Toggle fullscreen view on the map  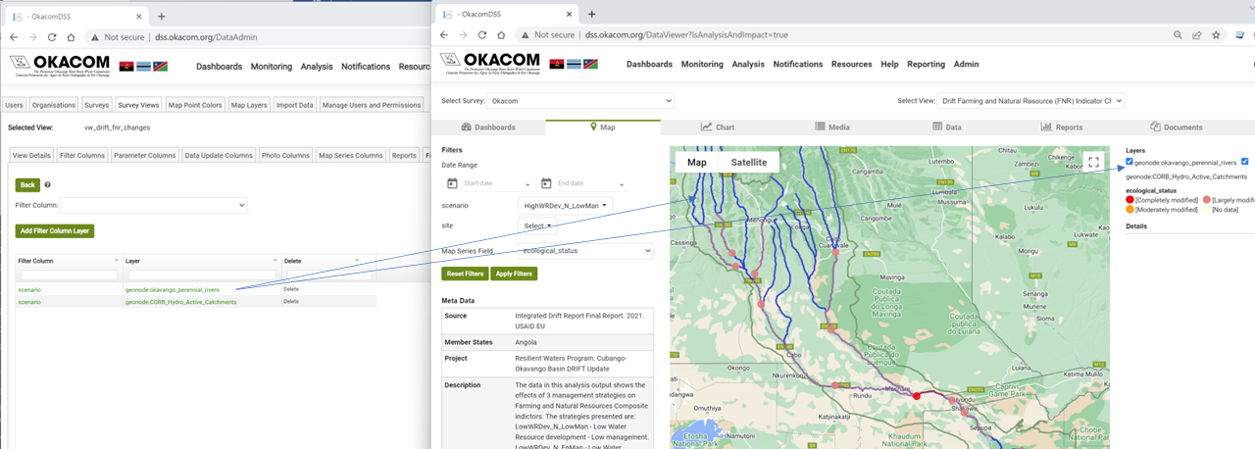[x=1093, y=163]
